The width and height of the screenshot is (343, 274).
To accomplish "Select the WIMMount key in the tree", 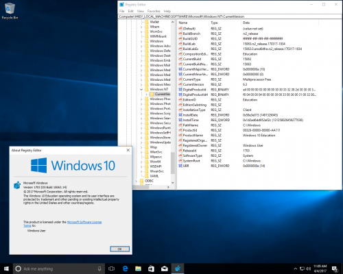I will pyautogui.click(x=158, y=36).
